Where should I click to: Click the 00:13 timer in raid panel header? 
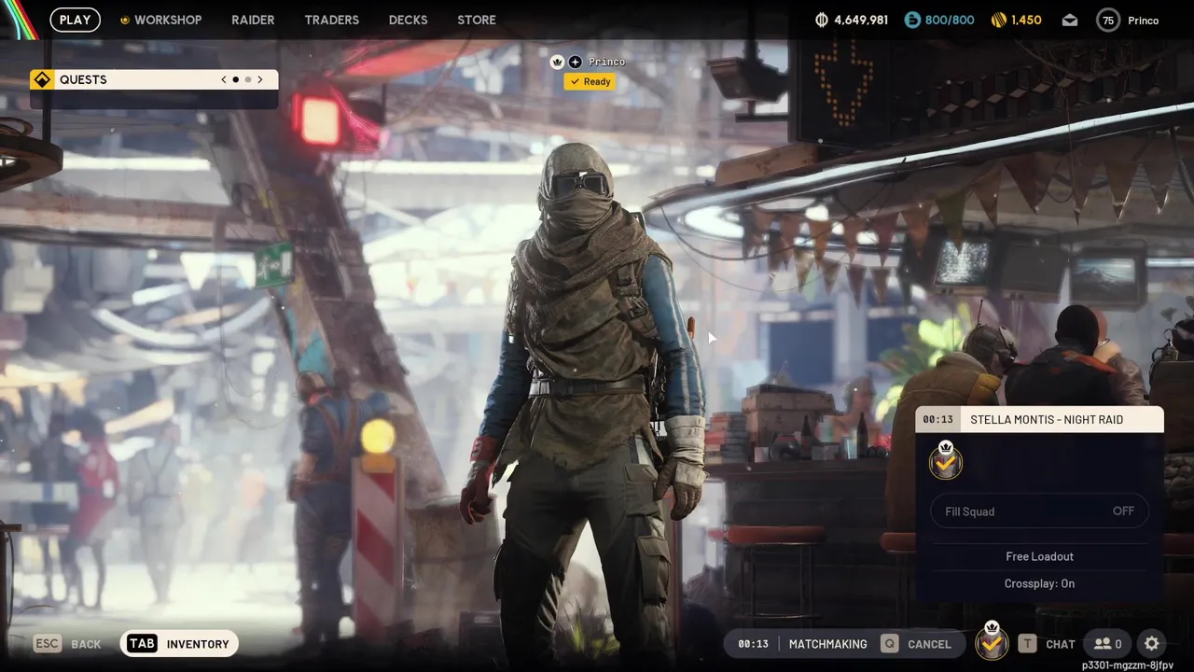click(x=937, y=419)
